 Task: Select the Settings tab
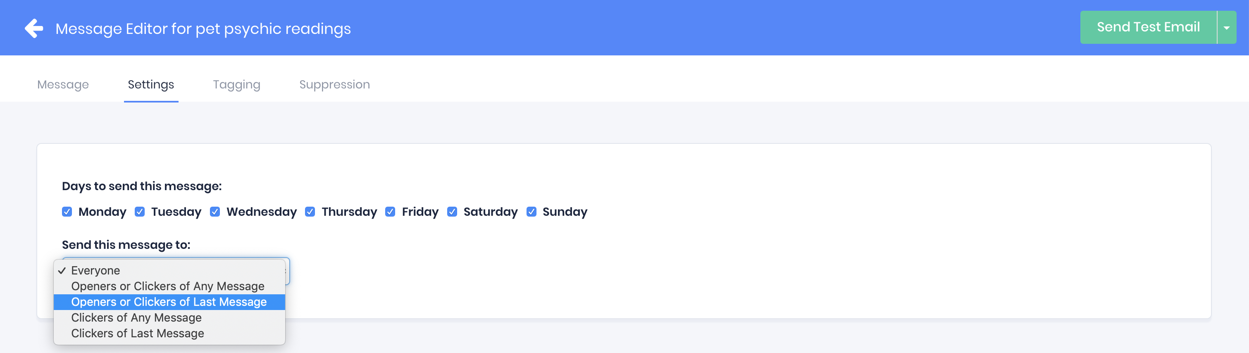point(151,84)
